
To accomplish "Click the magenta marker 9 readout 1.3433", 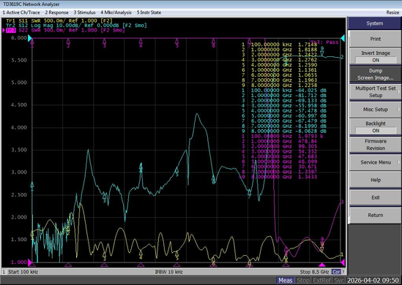I will 308,177.
